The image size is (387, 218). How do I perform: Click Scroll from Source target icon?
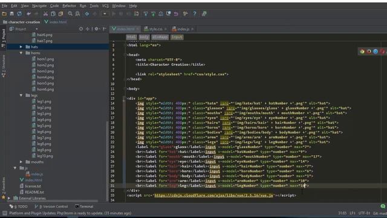click(x=81, y=29)
